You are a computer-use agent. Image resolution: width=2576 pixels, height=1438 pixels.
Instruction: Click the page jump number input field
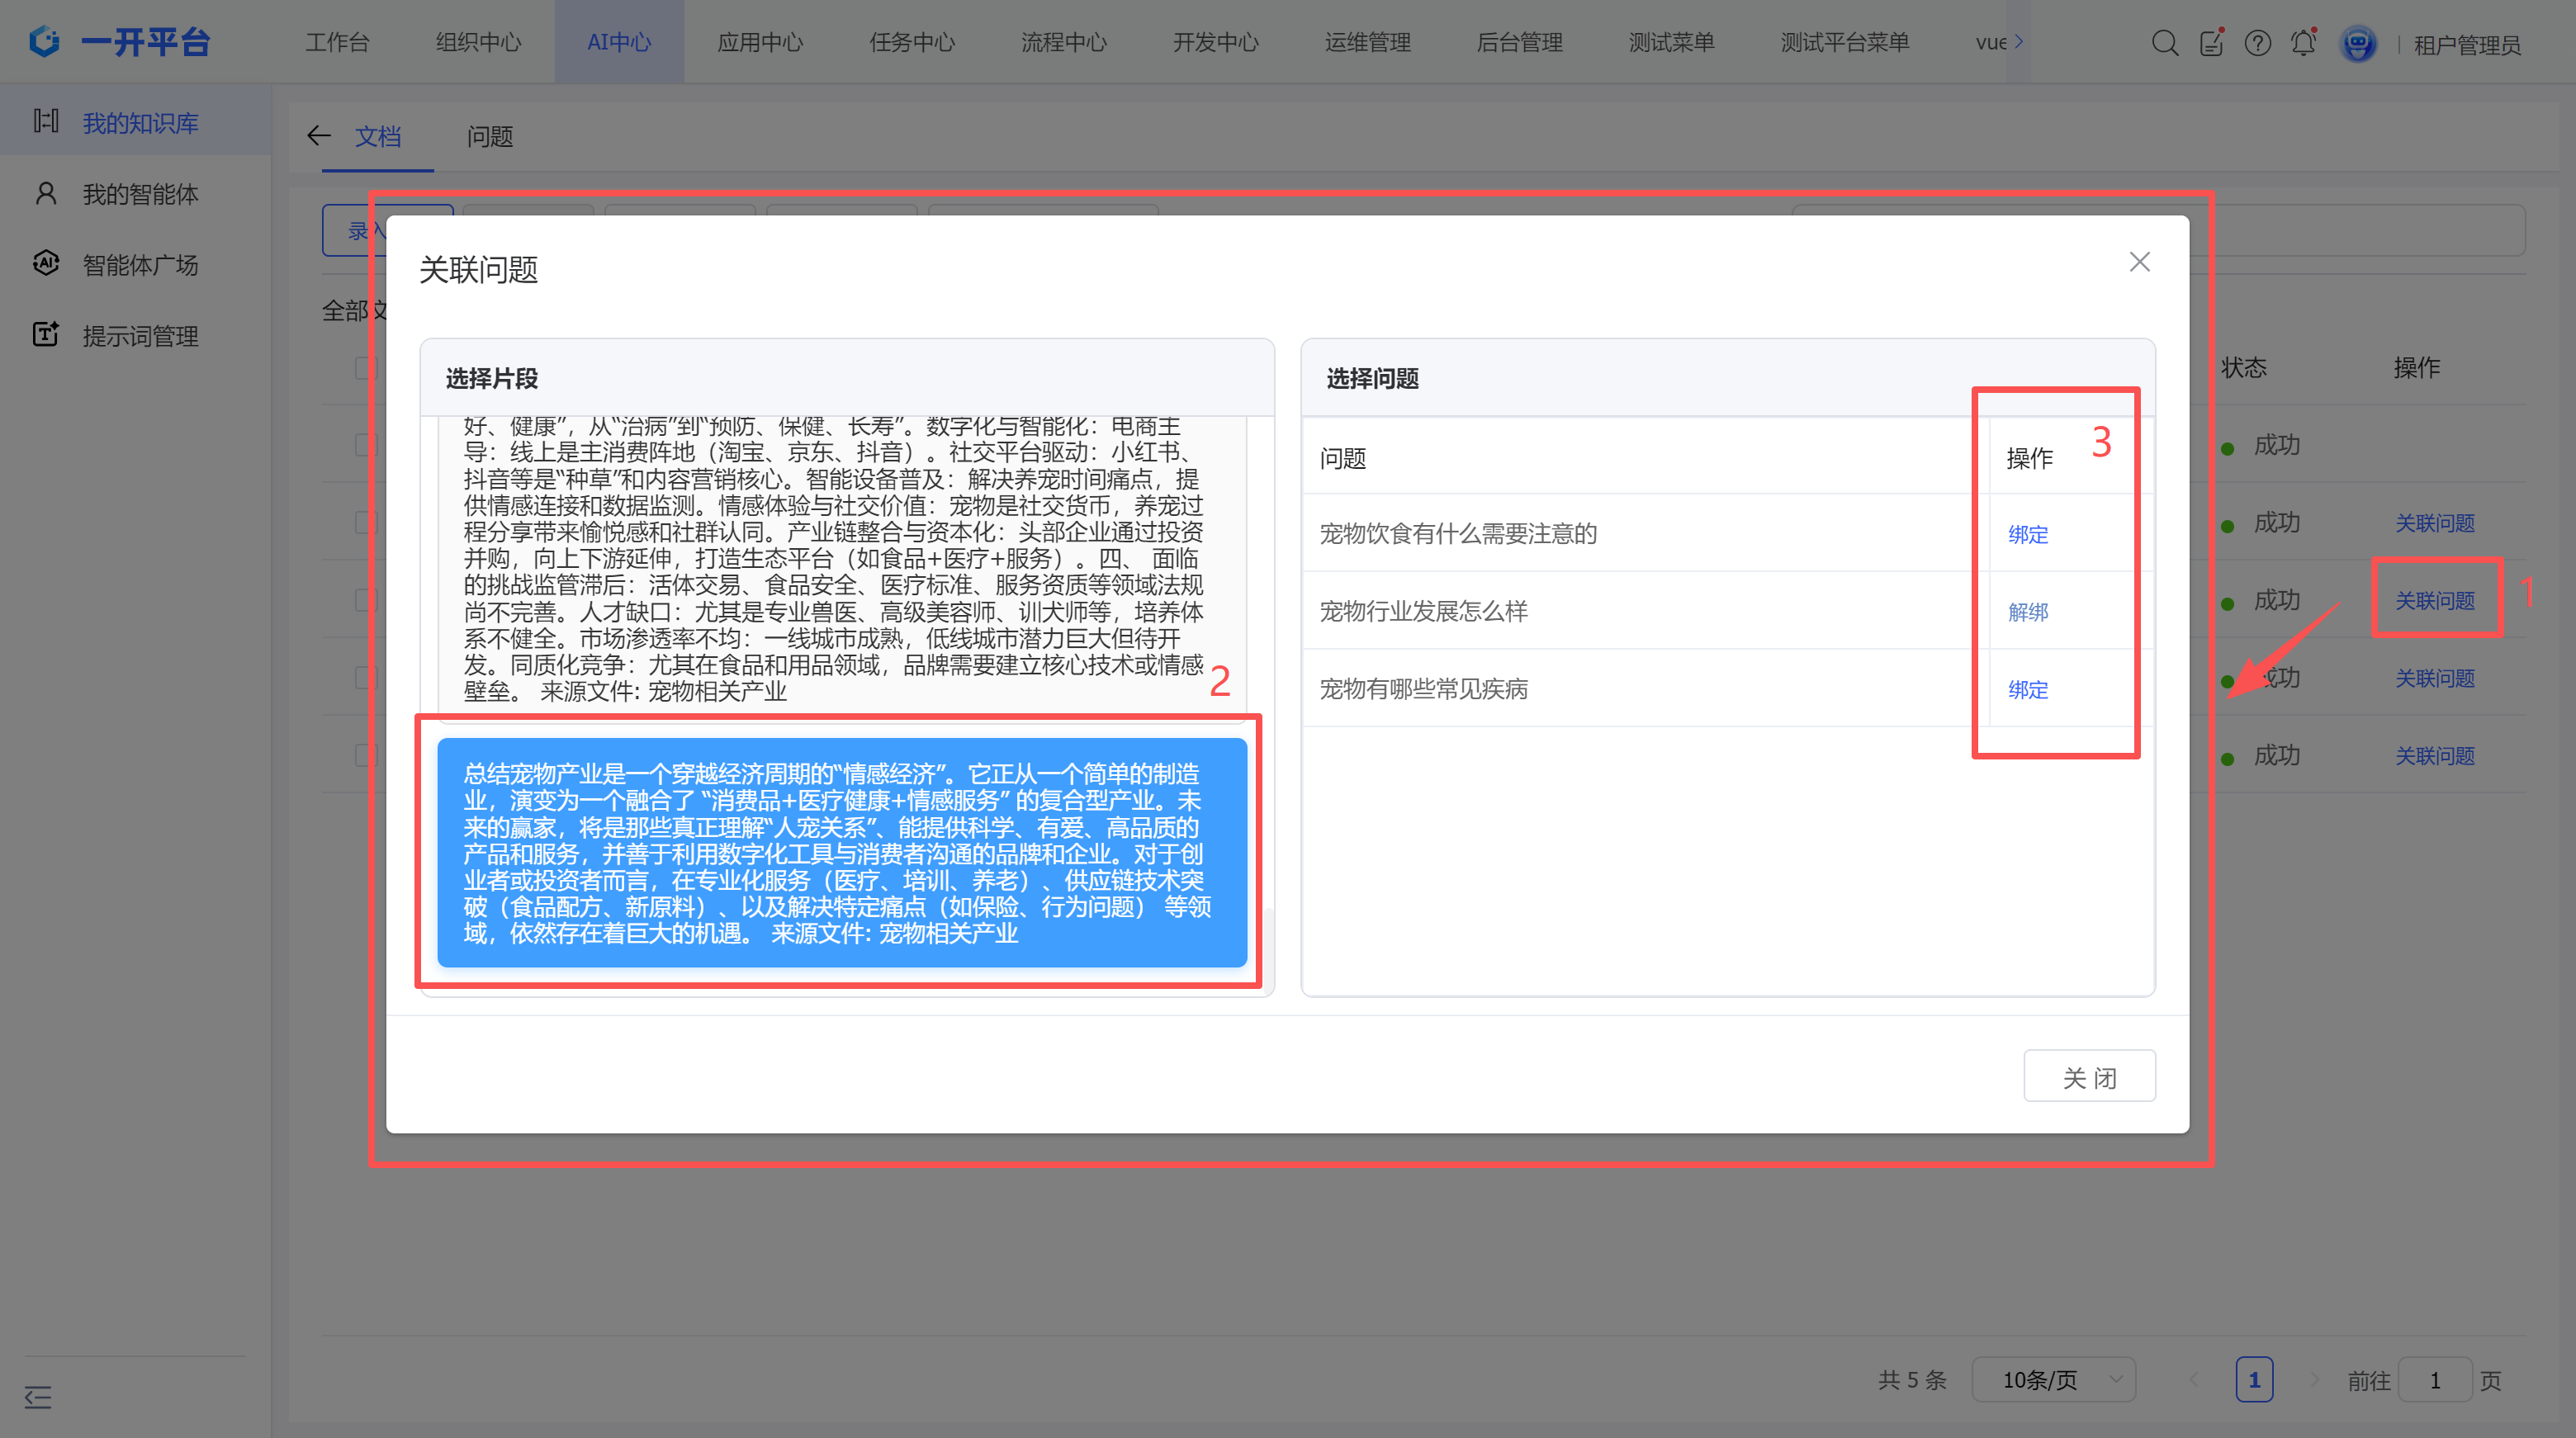click(2434, 1380)
